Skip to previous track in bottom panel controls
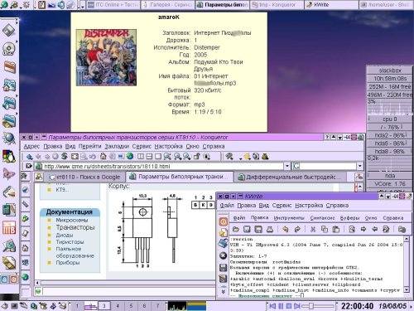This screenshot has width=414, height=311. pyautogui.click(x=272, y=306)
